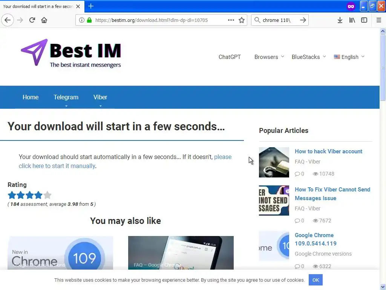This screenshot has height=290, width=386.
Task: Click the private browsing mask icon
Action: 351,6
